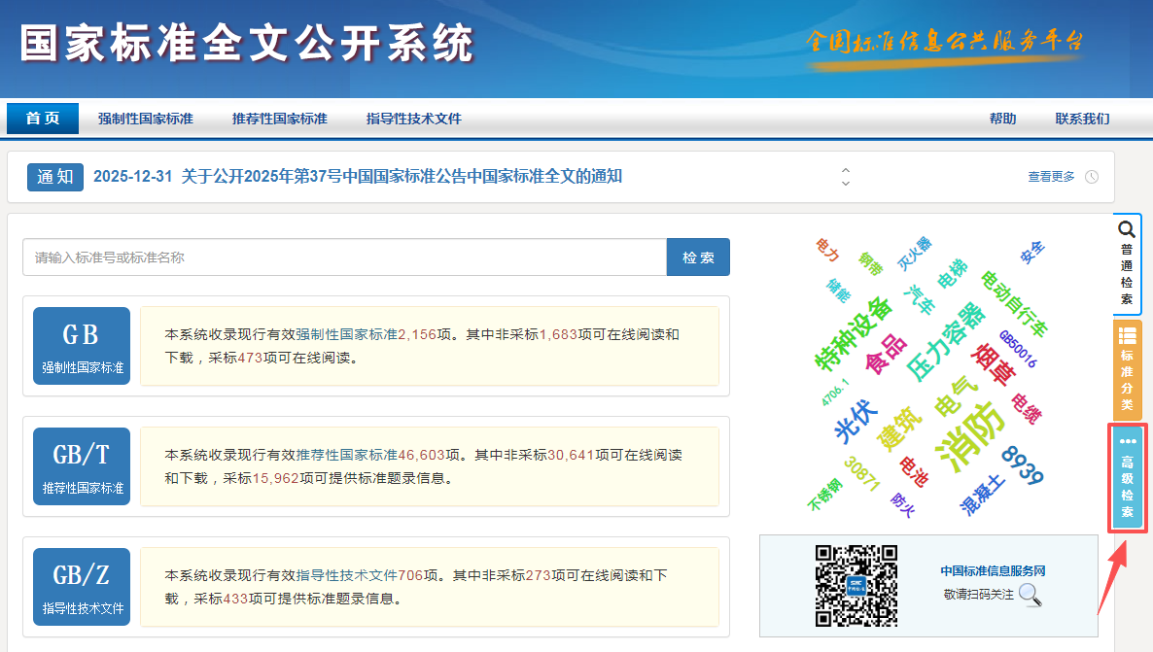Click the GB/T 推荐性国家标准 blue tile

[81, 466]
